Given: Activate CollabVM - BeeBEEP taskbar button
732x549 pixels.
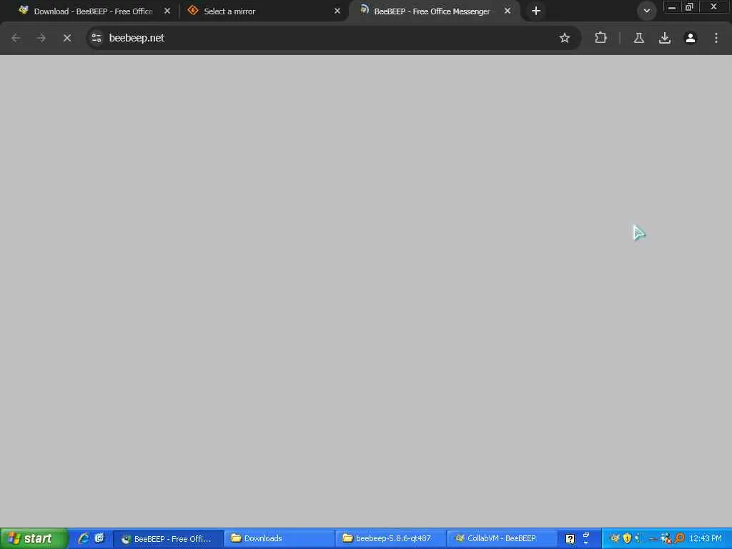Looking at the screenshot, I should pos(501,539).
